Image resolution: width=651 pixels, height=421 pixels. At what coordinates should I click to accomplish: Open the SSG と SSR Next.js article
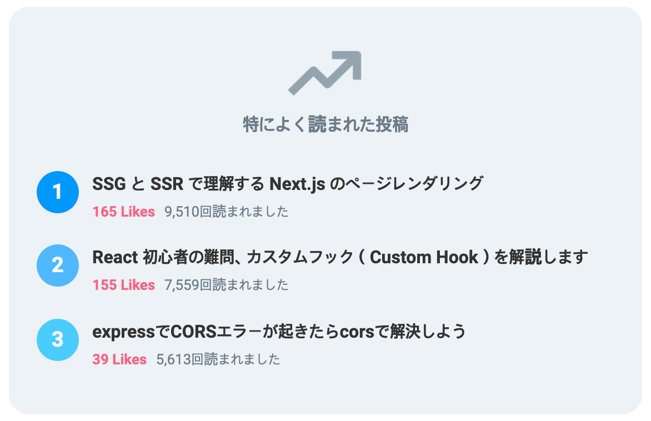[x=288, y=183]
